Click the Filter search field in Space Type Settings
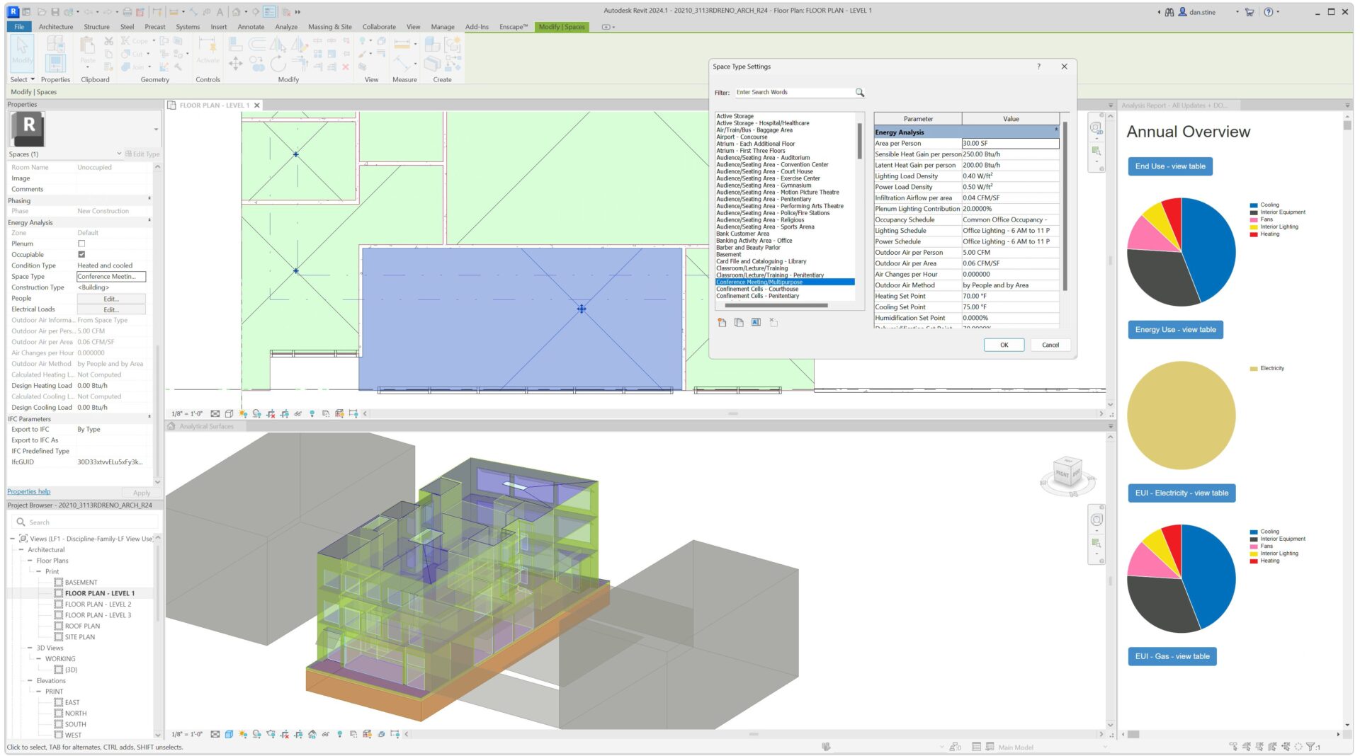Image resolution: width=1360 pixels, height=756 pixels. click(x=793, y=92)
